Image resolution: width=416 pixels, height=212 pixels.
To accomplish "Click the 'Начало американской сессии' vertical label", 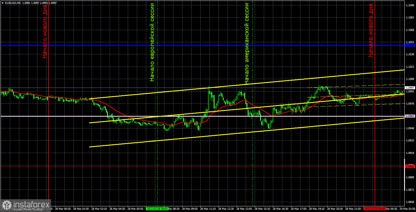I will pos(247,43).
